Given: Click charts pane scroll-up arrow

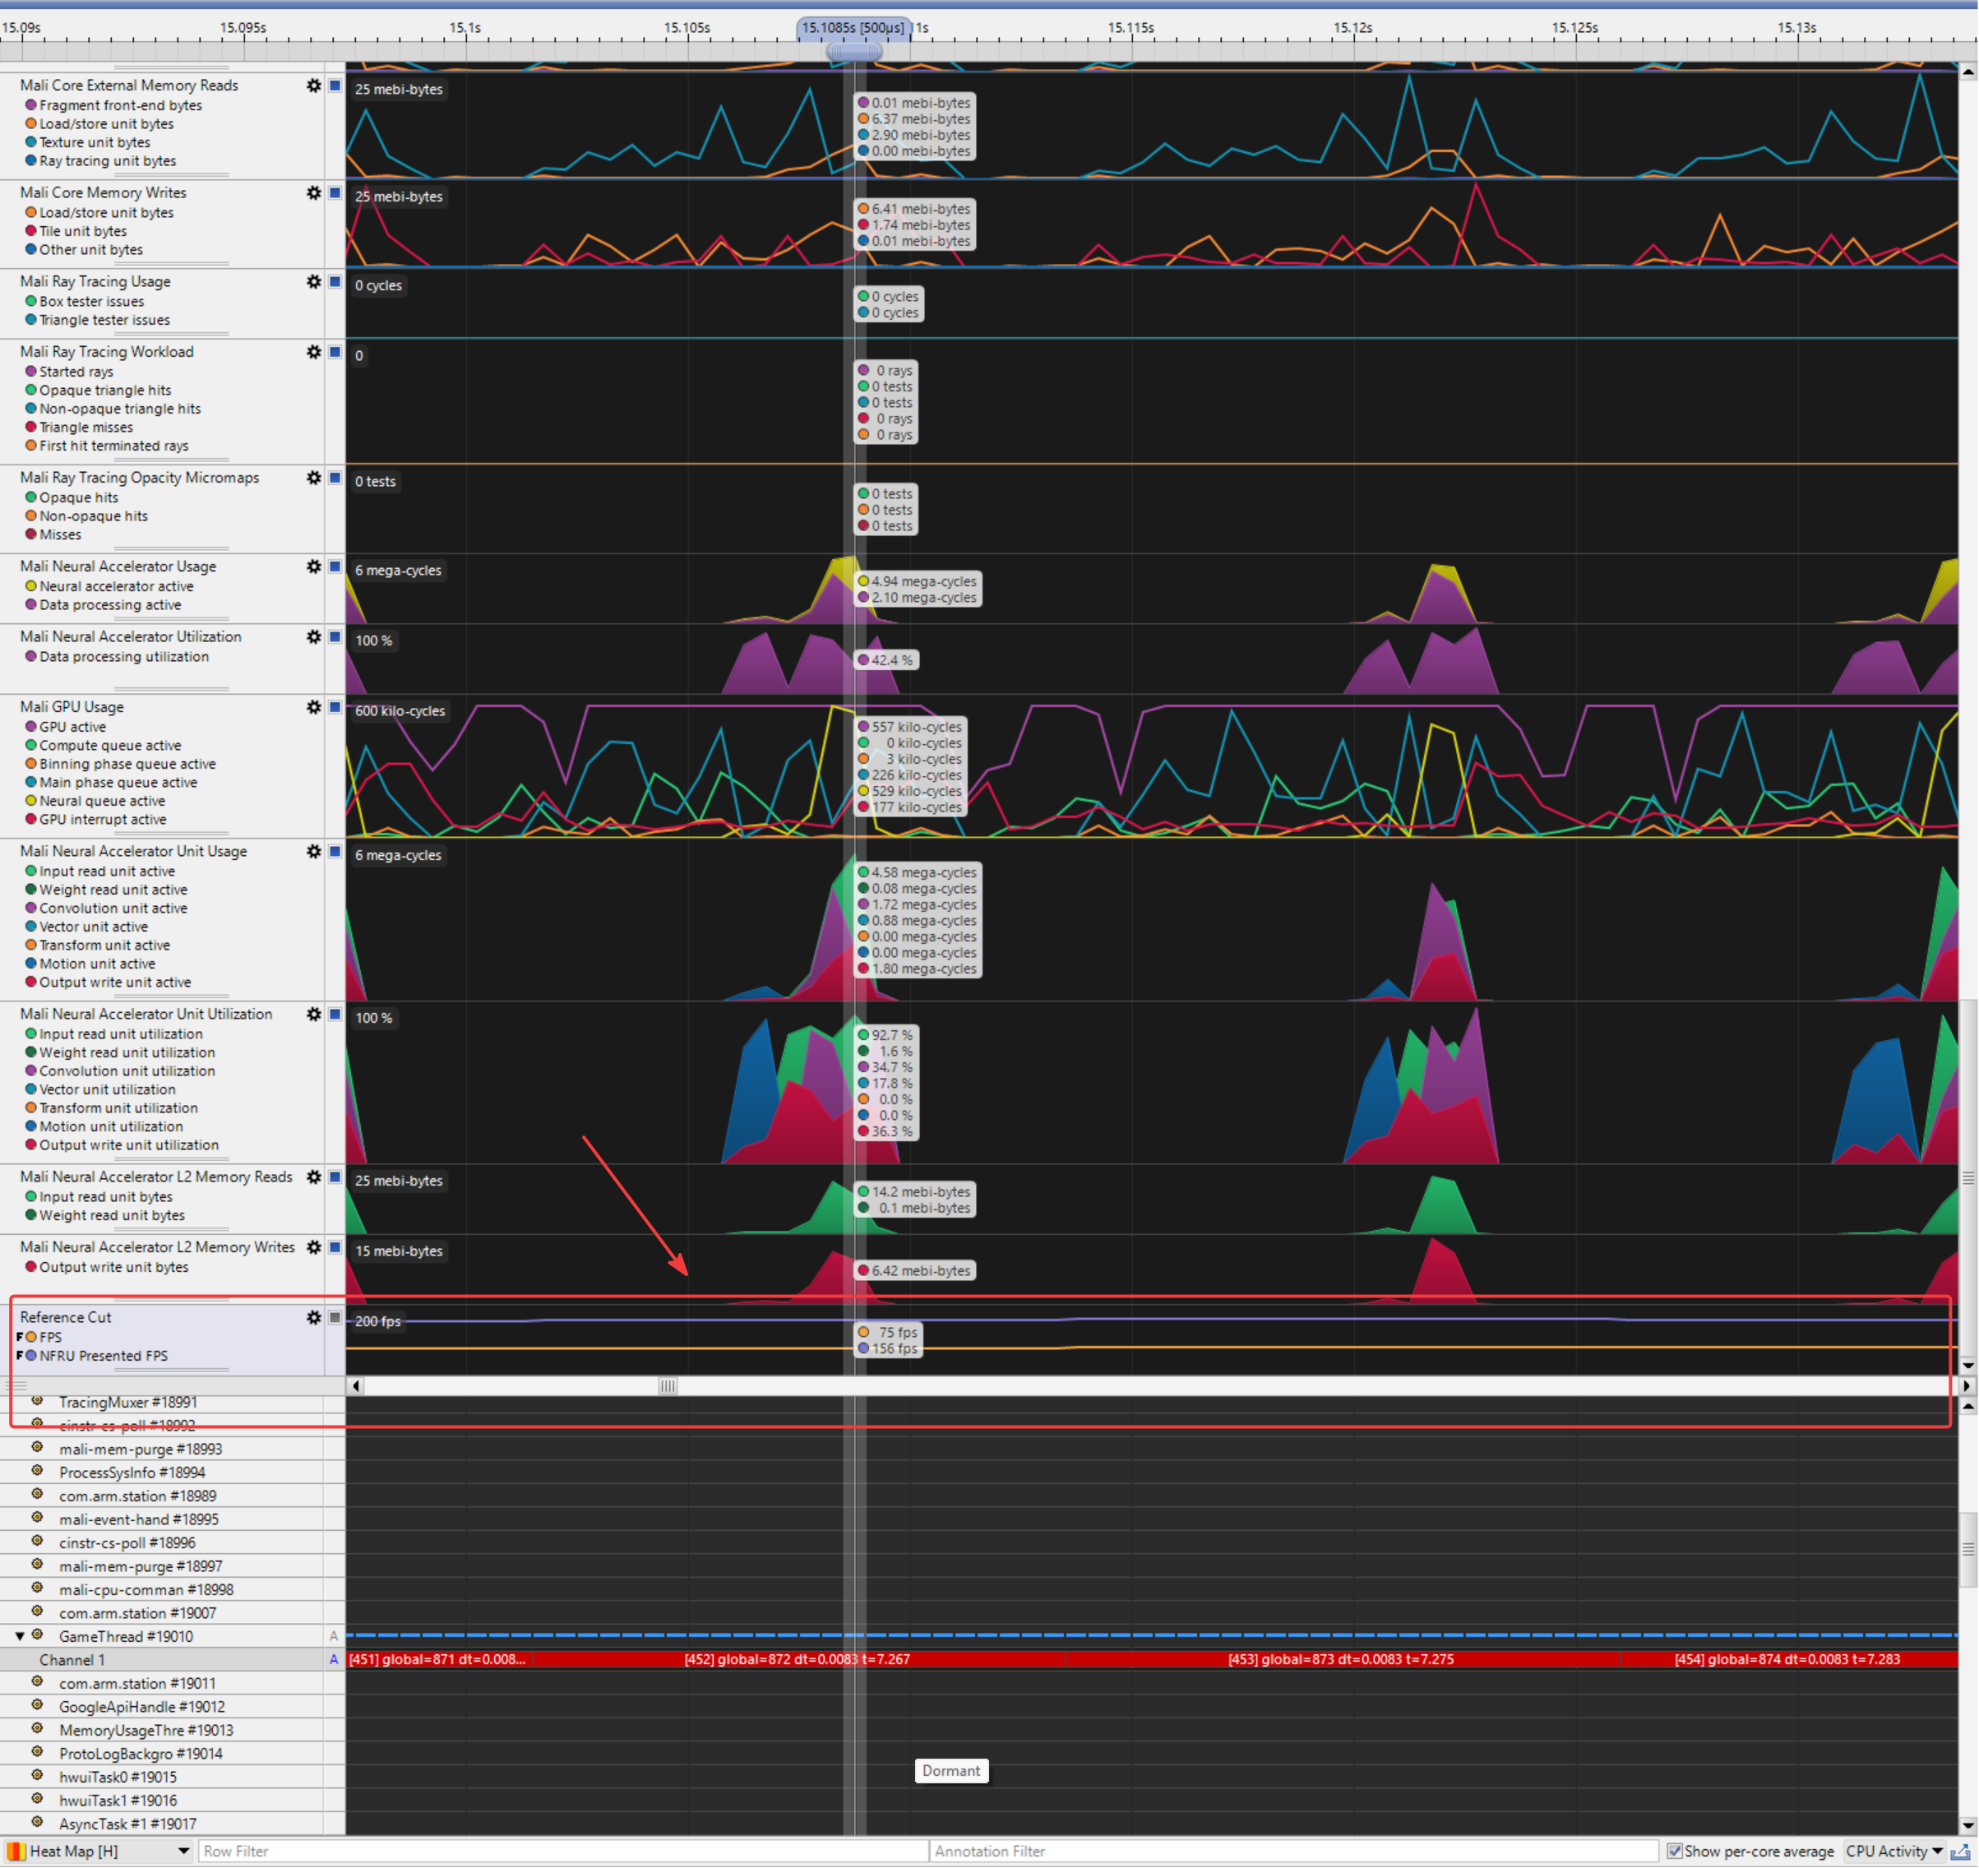Looking at the screenshot, I should 1968,72.
